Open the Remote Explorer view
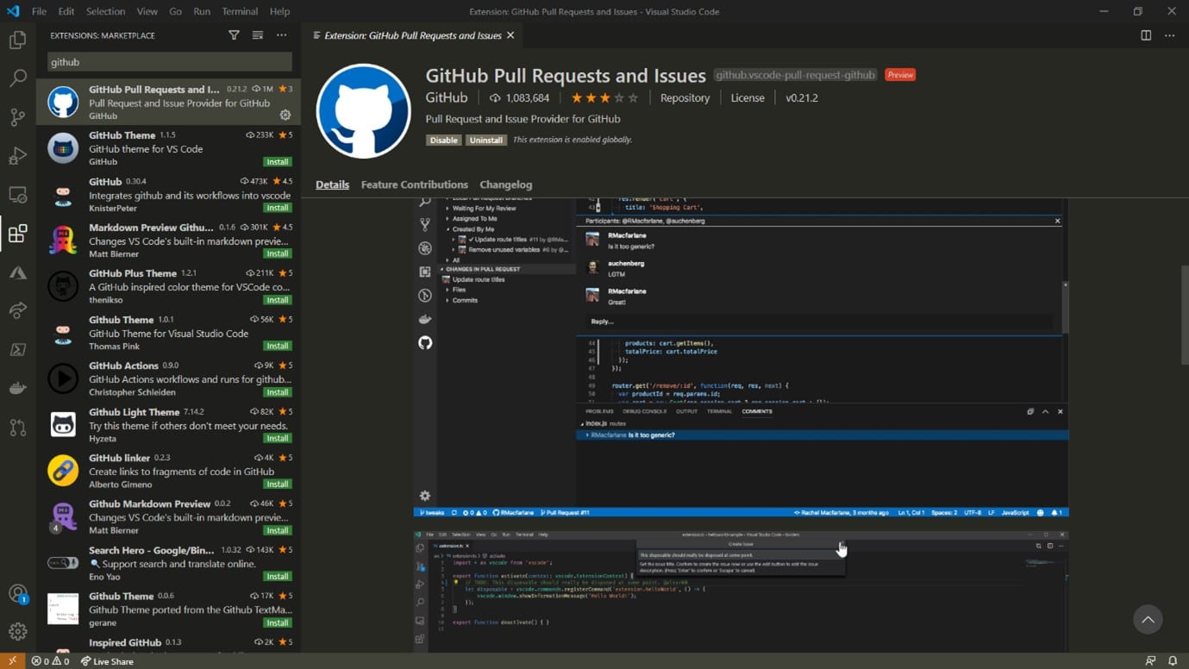The height and width of the screenshot is (669, 1189). [x=17, y=195]
